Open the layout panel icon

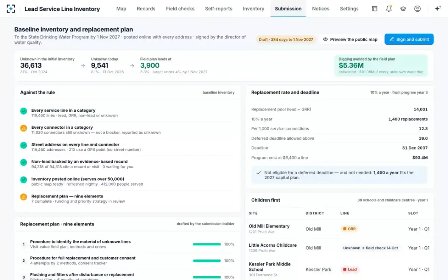tap(374, 9)
